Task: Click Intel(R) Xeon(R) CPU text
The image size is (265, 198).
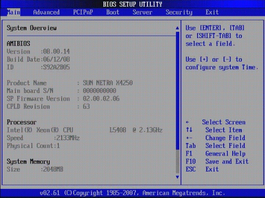Action: click(40, 130)
